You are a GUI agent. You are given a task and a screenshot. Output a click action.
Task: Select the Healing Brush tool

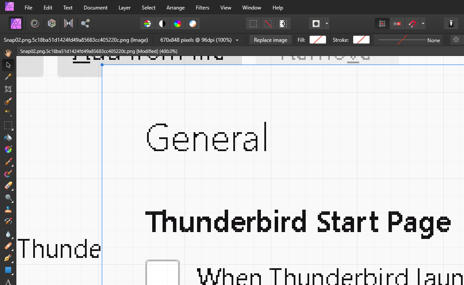8,246
